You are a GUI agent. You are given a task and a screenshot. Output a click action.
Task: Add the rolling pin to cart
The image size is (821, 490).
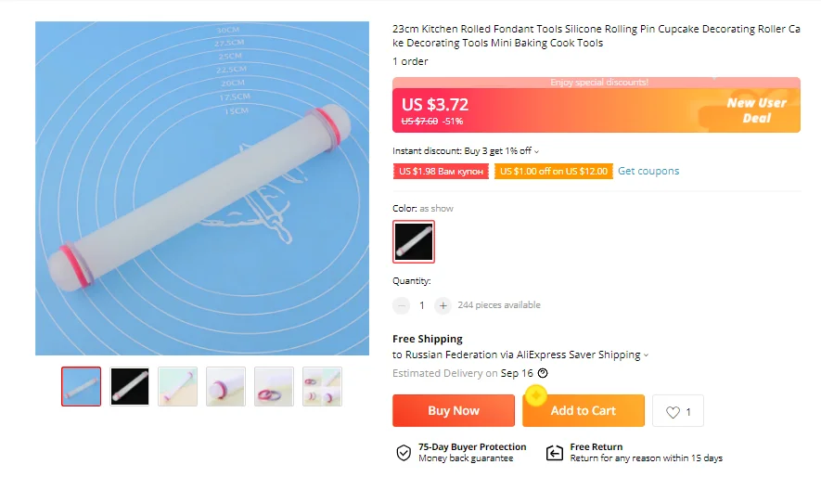pyautogui.click(x=583, y=411)
